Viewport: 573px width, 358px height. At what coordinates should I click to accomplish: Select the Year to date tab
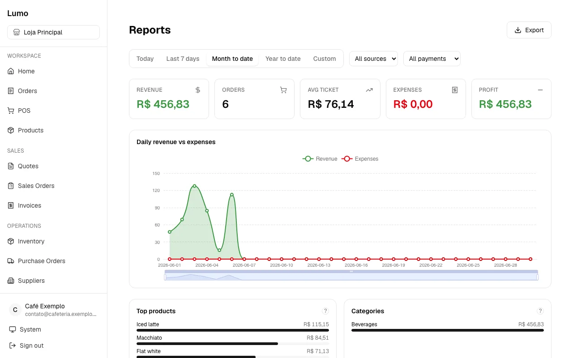click(x=283, y=59)
